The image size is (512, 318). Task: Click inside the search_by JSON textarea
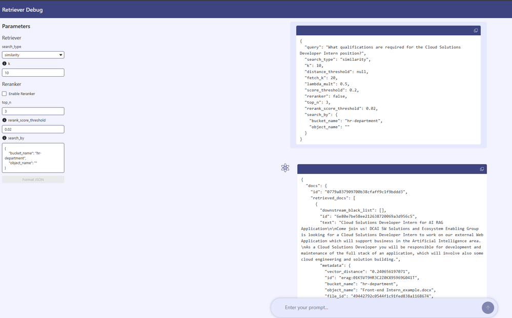tap(33, 157)
